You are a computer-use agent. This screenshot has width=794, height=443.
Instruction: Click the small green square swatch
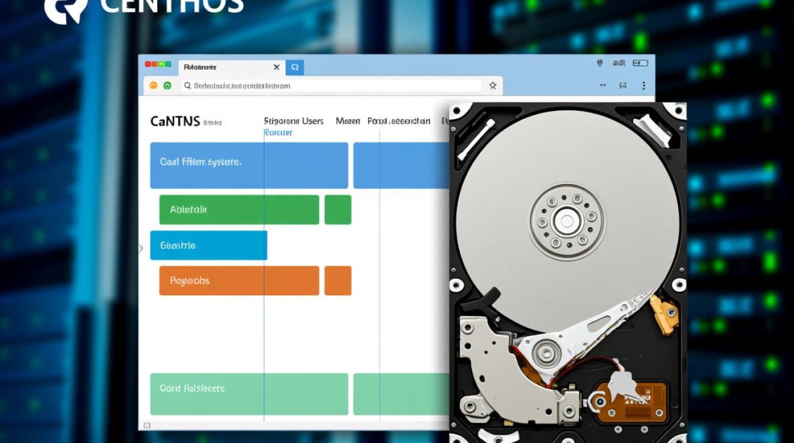point(338,210)
